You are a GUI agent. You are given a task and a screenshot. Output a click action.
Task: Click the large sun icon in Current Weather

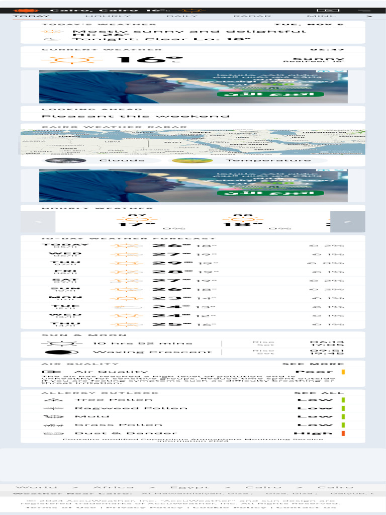(x=71, y=60)
